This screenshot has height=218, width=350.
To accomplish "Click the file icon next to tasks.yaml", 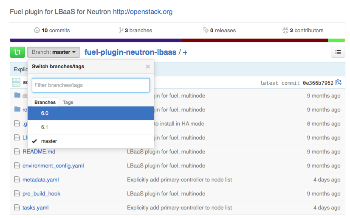I will (x=17, y=207).
